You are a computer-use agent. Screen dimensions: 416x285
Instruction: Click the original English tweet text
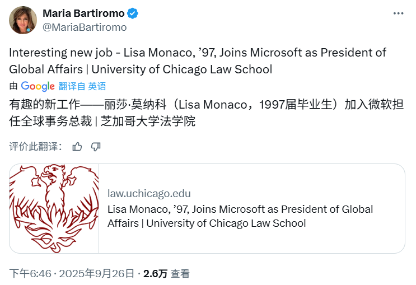197,61
